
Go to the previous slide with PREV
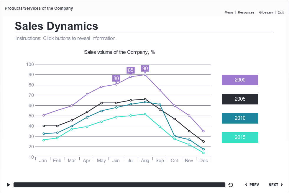pyautogui.click(x=252, y=185)
